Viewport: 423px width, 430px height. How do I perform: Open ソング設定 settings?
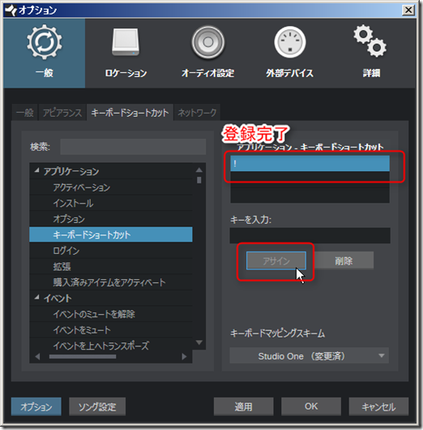[x=97, y=406]
